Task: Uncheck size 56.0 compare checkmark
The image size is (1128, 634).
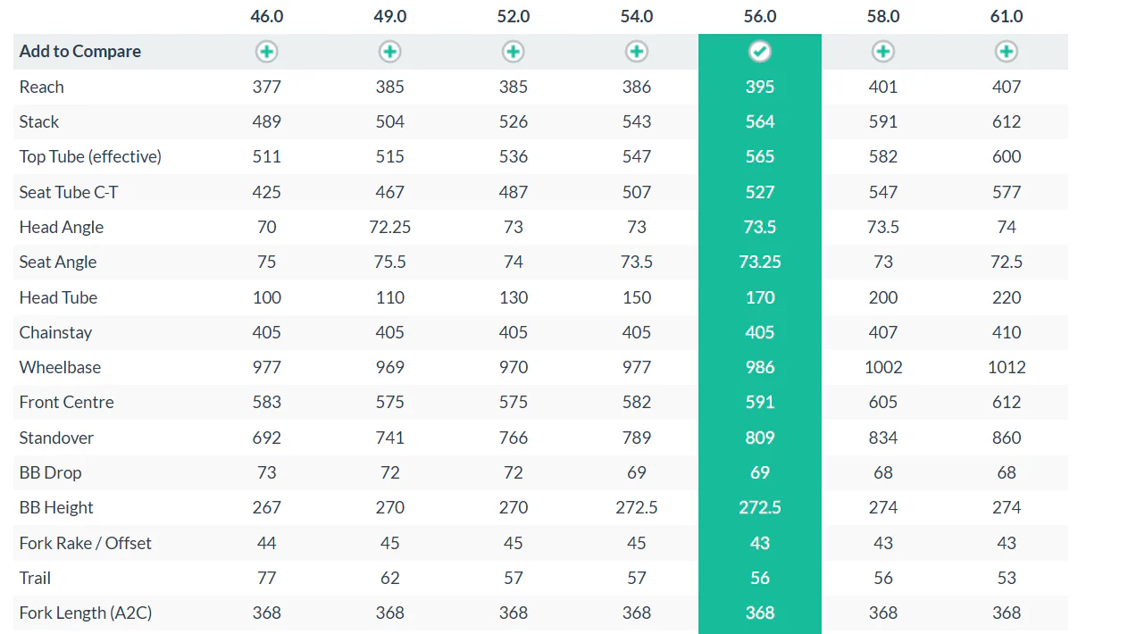Action: [x=760, y=52]
